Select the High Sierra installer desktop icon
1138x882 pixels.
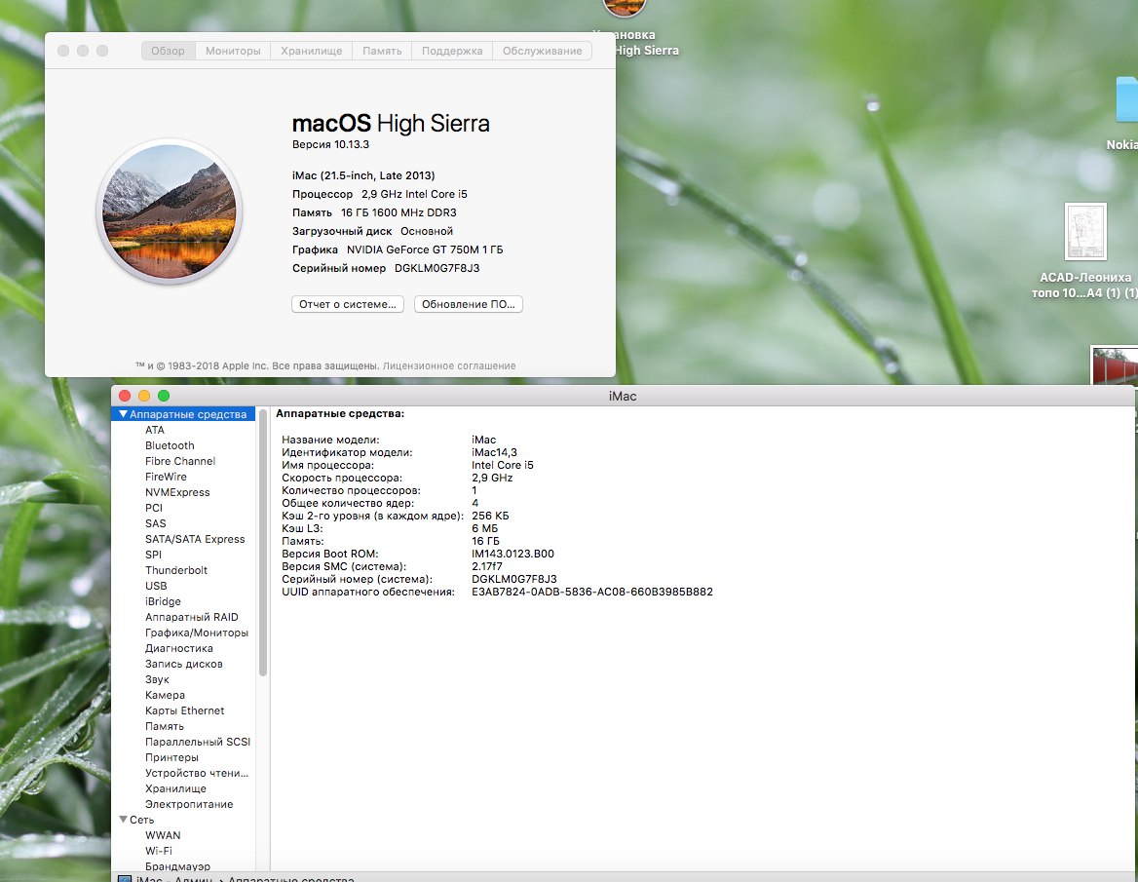coord(625,7)
